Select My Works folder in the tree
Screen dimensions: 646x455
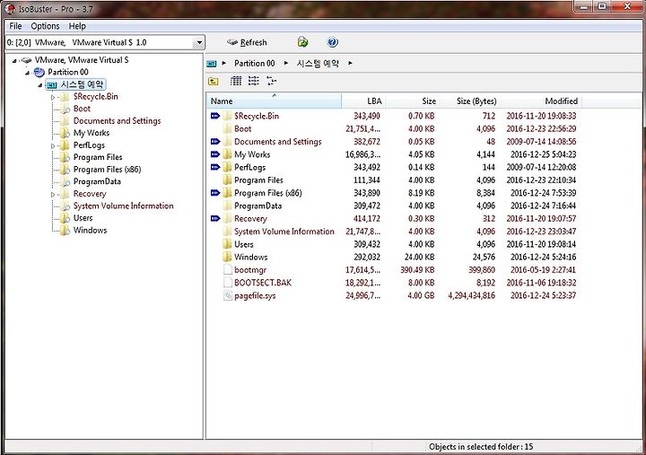[91, 133]
